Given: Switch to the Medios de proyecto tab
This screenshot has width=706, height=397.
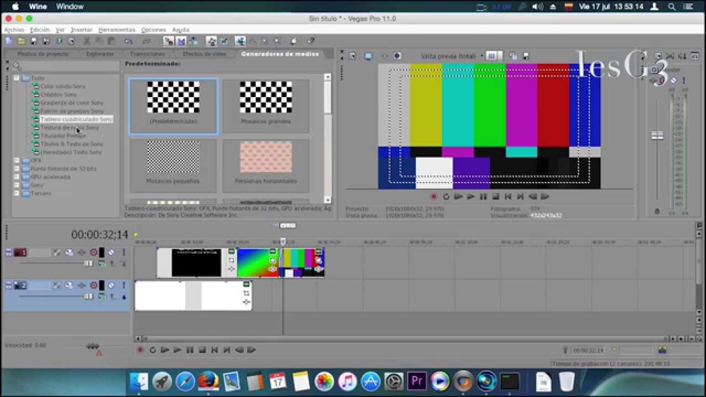Looking at the screenshot, I should pos(42,54).
